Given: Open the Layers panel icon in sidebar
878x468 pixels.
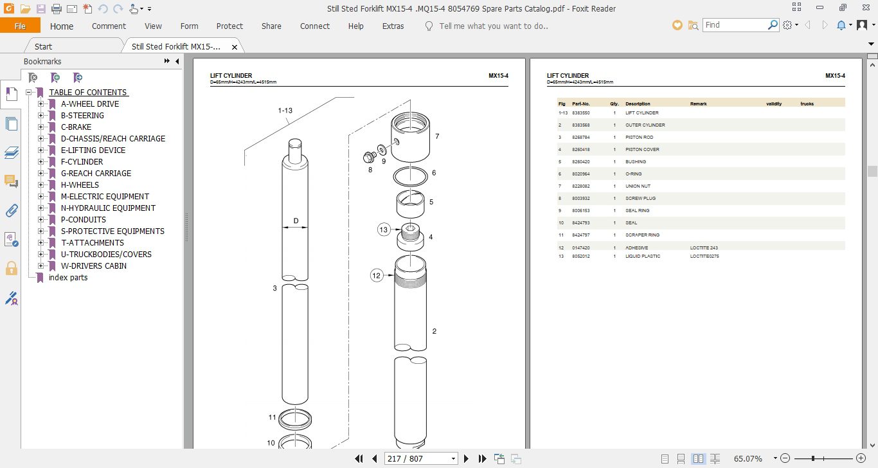Looking at the screenshot, I should (x=11, y=152).
